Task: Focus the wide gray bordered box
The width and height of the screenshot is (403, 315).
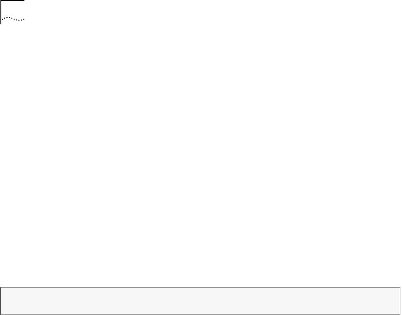Action: 201,301
